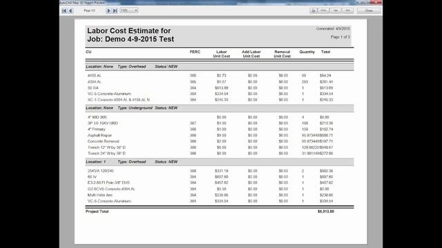The width and height of the screenshot is (442, 248).
Task: Click the '25KVA 120/240' row name
Action: click(100, 171)
